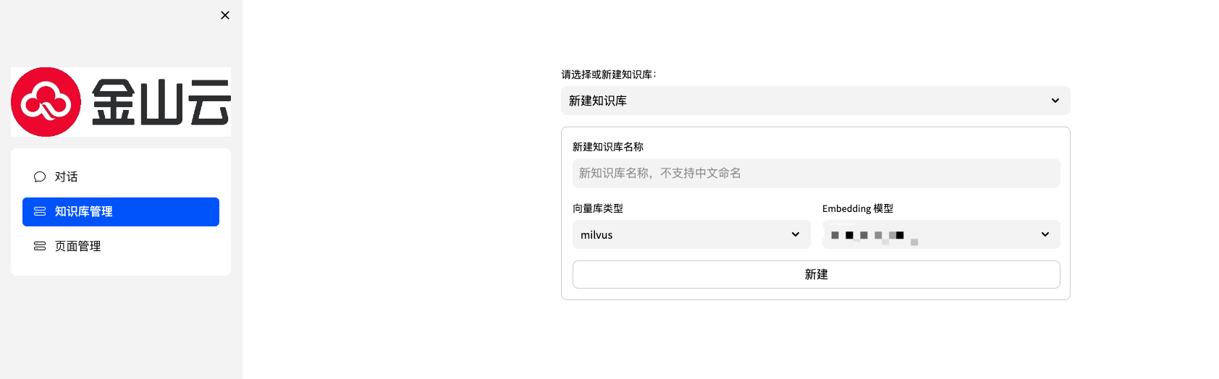Click the chevron on the Embedding model selector
The height and width of the screenshot is (379, 1219).
pyautogui.click(x=1045, y=234)
